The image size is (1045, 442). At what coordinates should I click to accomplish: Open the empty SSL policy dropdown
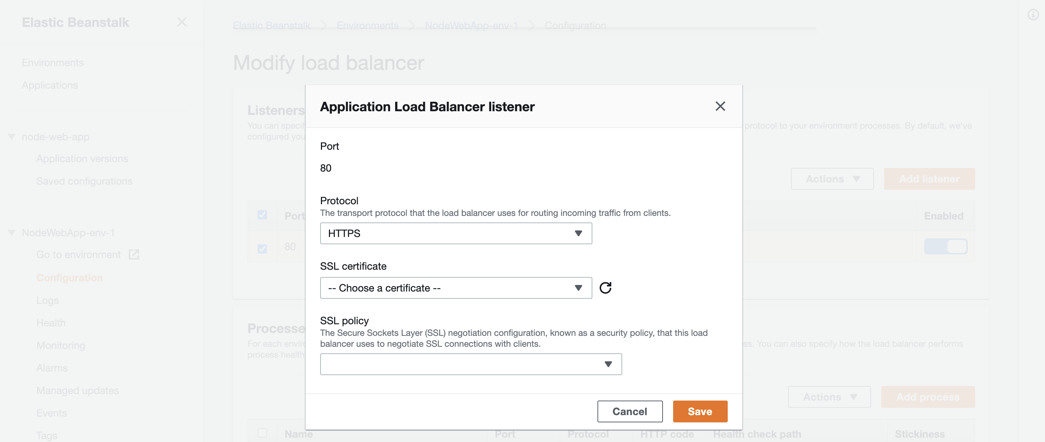[x=470, y=364]
